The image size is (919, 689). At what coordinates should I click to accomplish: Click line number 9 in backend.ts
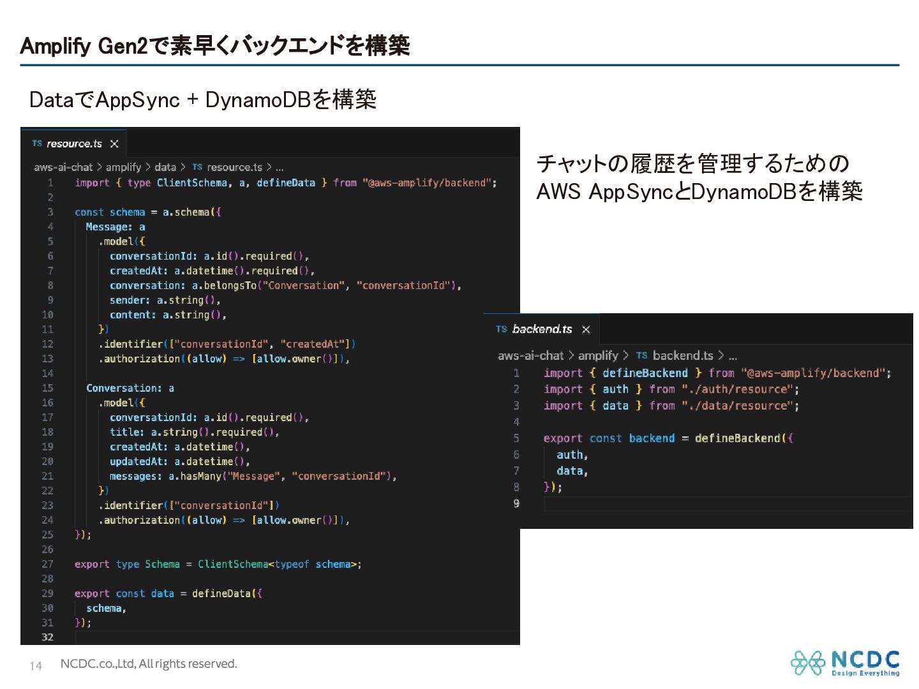516,503
